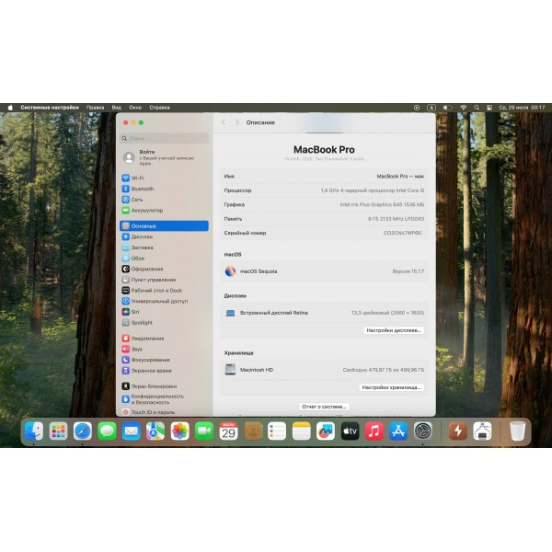Open the Вид menu
This screenshot has width=552, height=552.
[x=117, y=108]
